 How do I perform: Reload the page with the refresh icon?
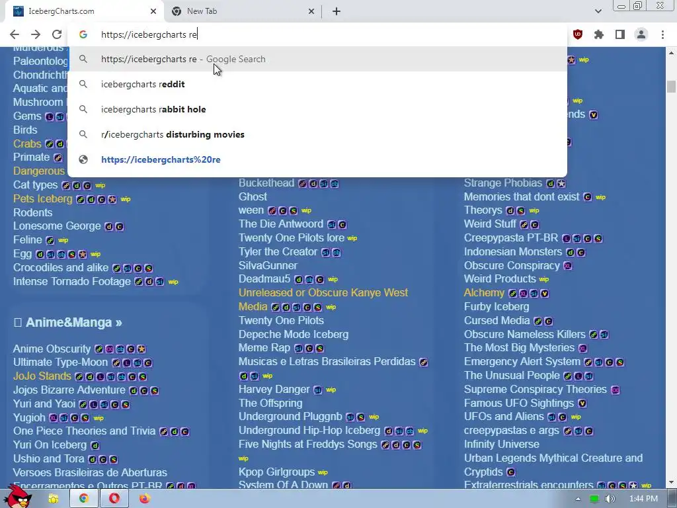point(57,34)
